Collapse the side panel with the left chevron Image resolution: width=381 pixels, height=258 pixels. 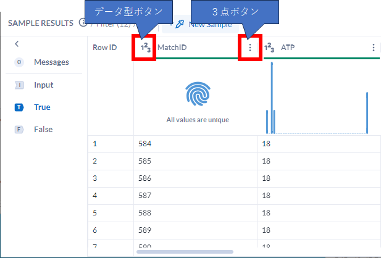pyautogui.click(x=17, y=44)
